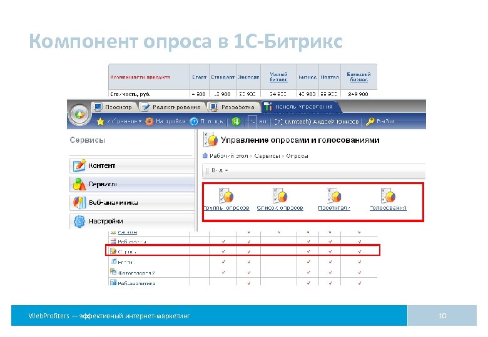Image resolution: width=488 pixels, height=337 pixels.
Task: Open the Просмотр tab
Action: click(x=114, y=107)
